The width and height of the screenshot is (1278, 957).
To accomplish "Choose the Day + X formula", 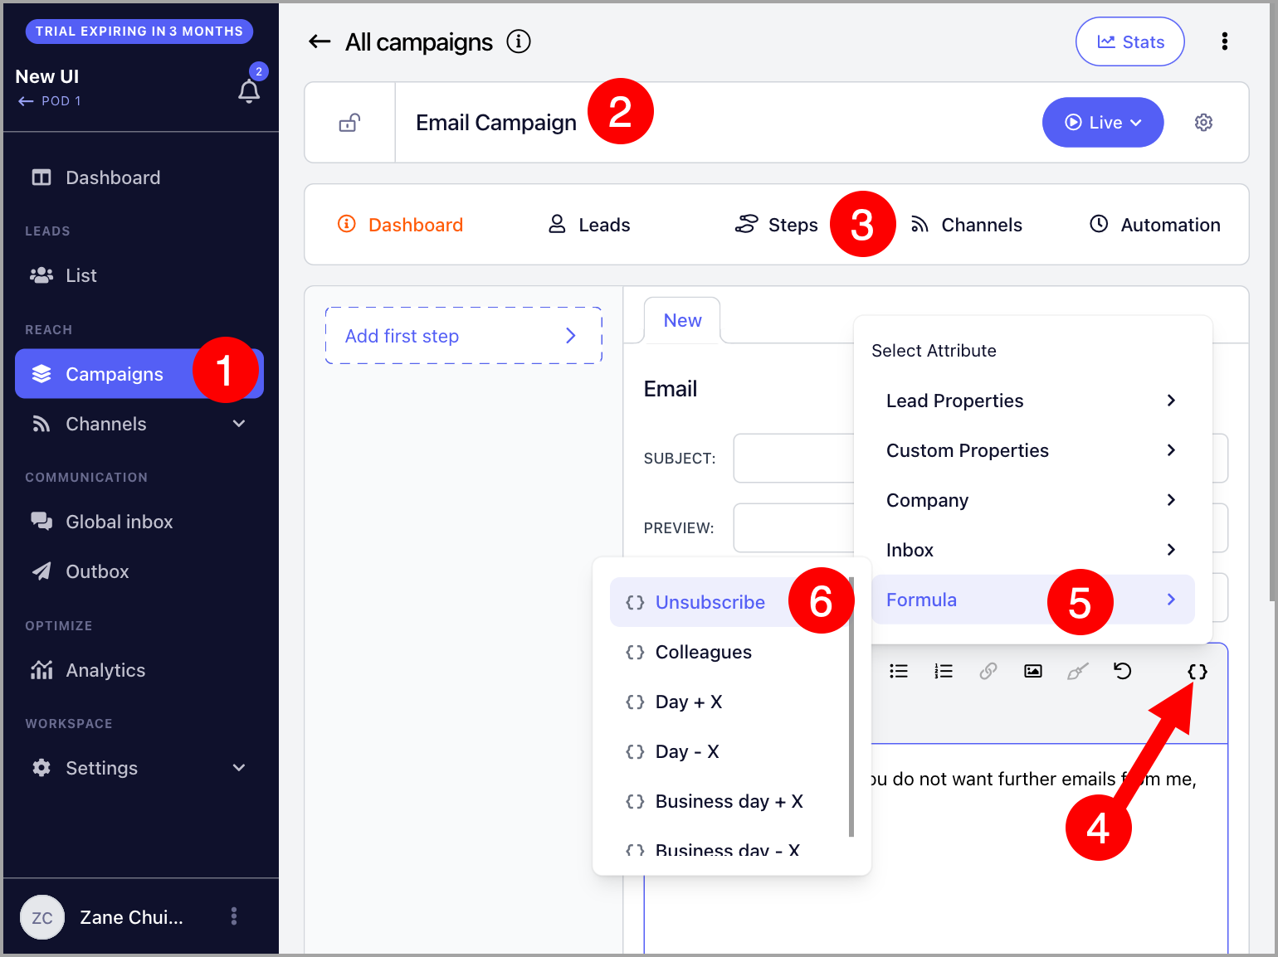I will tap(730, 702).
